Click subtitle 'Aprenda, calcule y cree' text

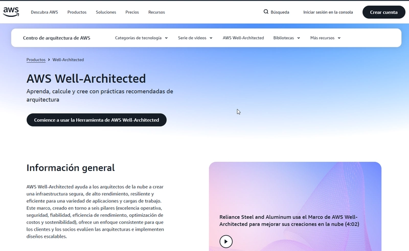click(100, 95)
